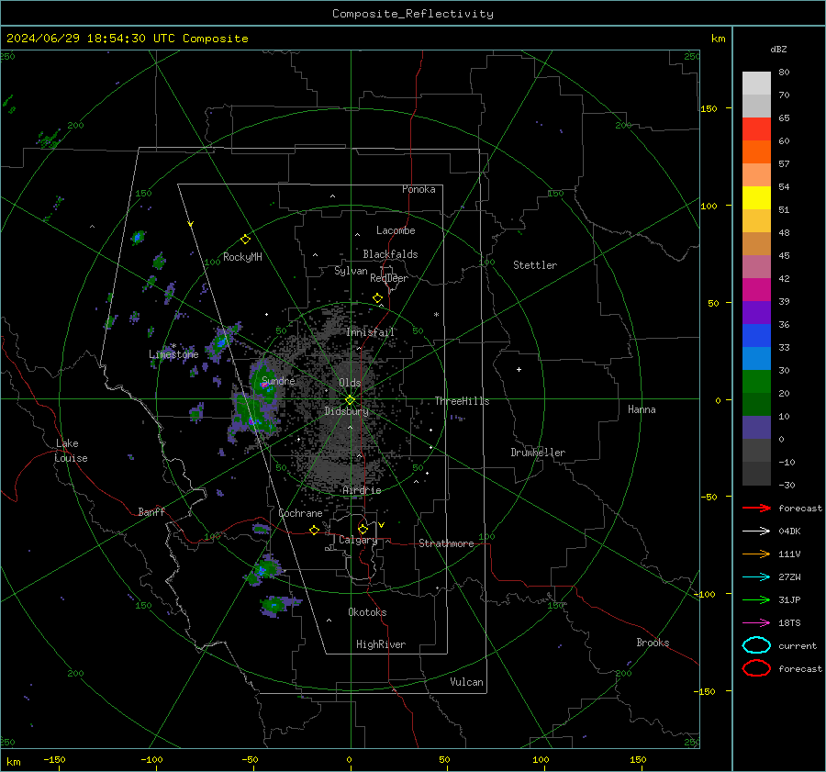The height and width of the screenshot is (772, 826).
Task: Click the cyan 27ZW arrow legend icon
Action: (x=756, y=577)
